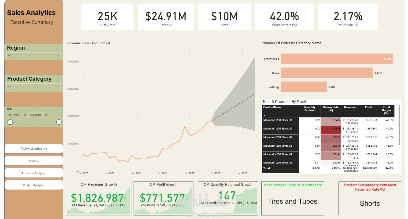Open the Product Analytics page
Image resolution: width=408 pixels, height=219 pixels.
[x=34, y=185]
